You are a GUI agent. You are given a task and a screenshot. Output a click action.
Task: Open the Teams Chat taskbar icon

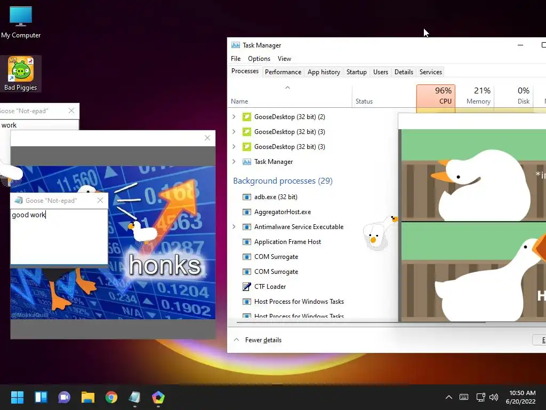click(64, 397)
